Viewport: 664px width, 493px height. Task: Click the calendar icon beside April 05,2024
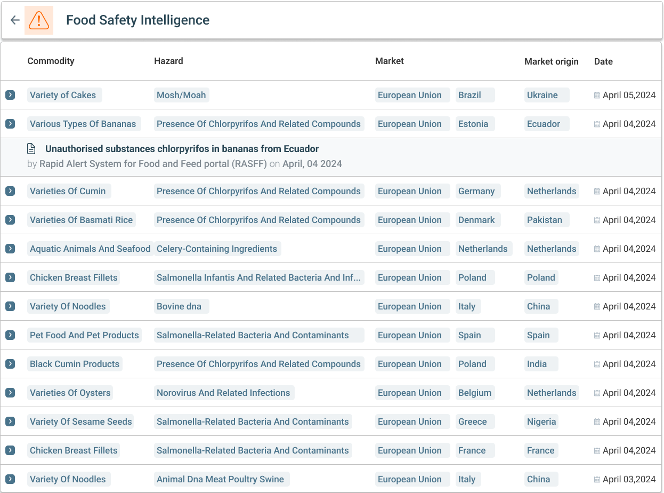click(597, 95)
